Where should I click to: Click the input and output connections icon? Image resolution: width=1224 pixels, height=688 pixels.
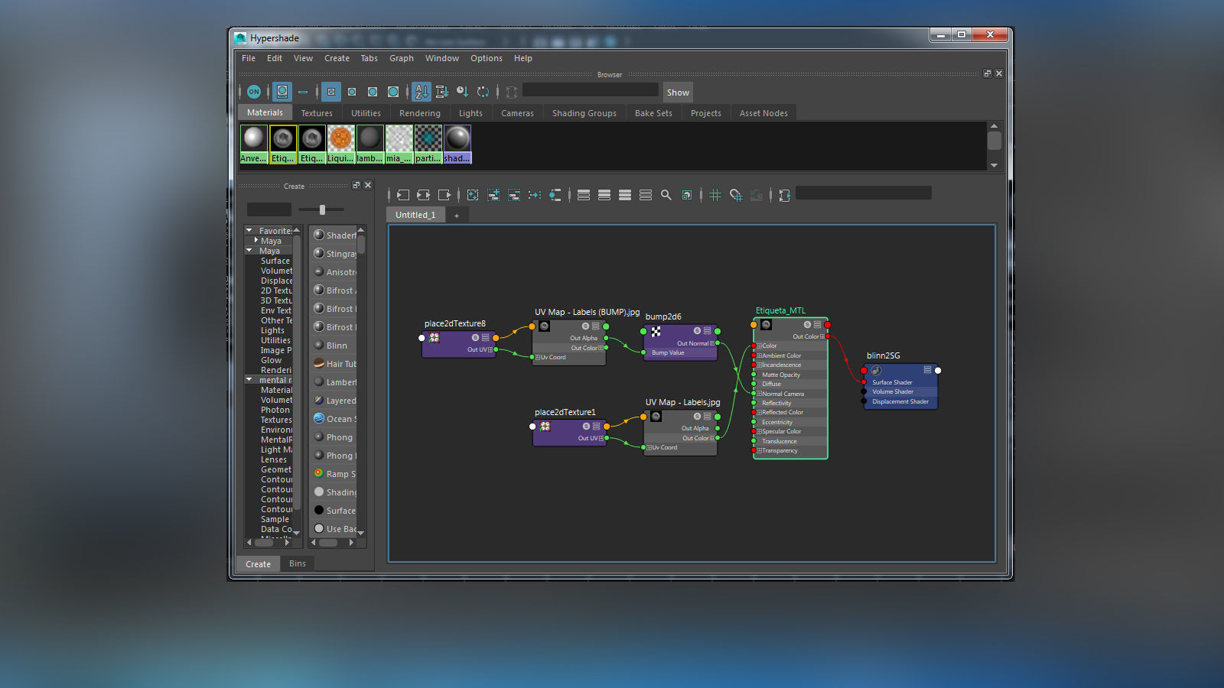(x=424, y=195)
